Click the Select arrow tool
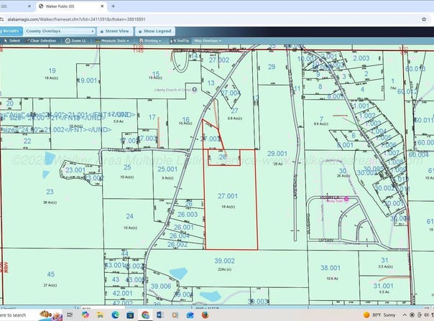This screenshot has width=434, height=321. (x=12, y=41)
